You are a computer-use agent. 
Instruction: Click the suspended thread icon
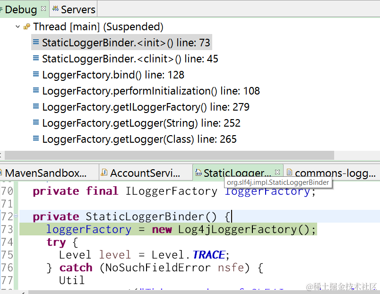(x=26, y=26)
